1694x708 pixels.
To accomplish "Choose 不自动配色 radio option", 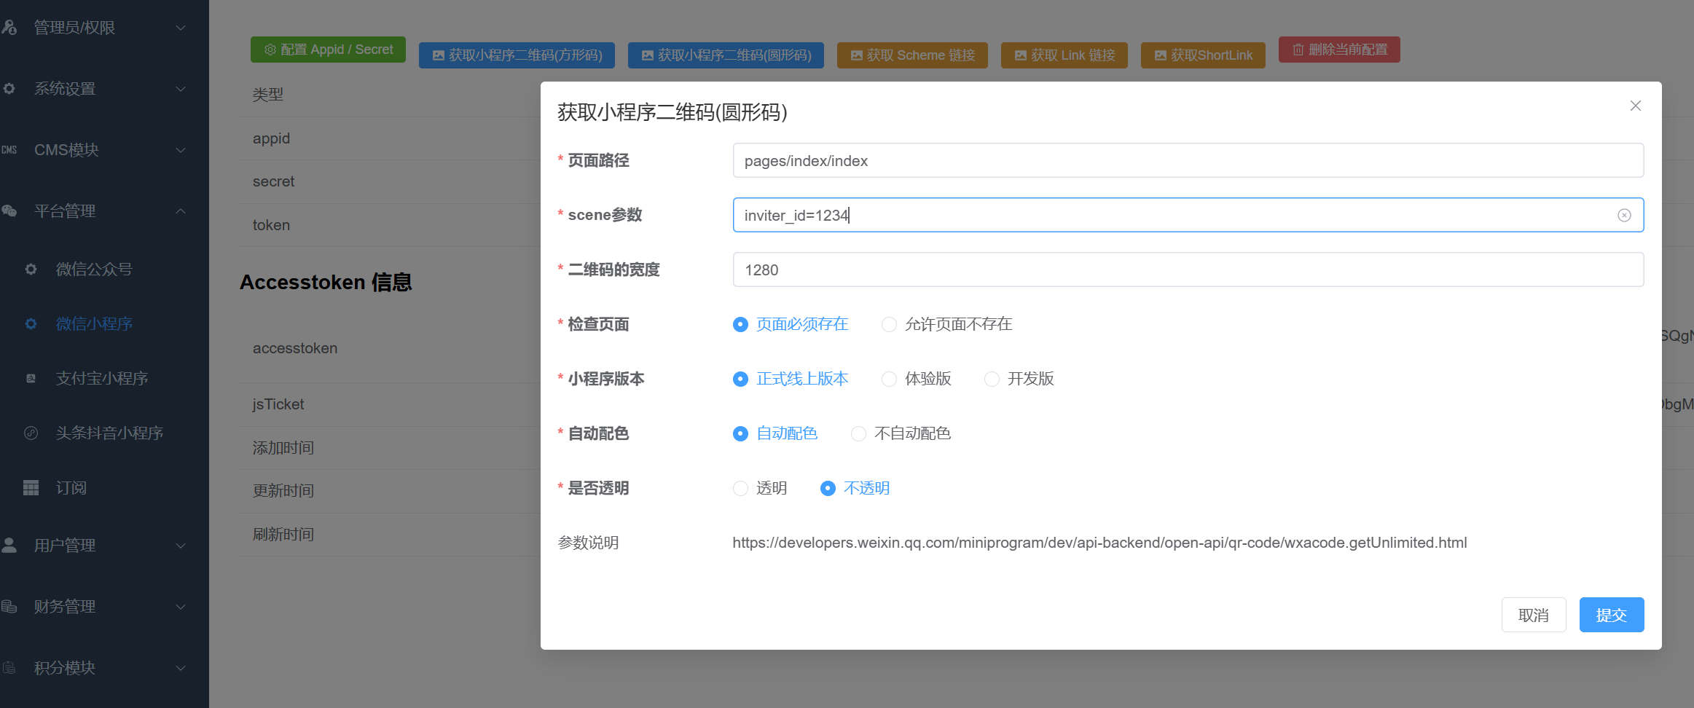I will [858, 433].
